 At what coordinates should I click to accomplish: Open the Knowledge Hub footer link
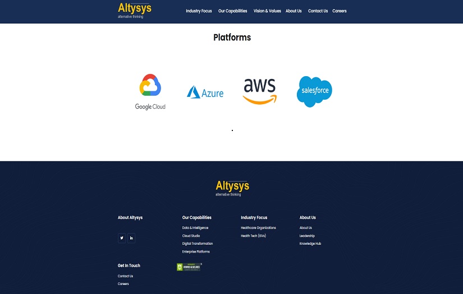[310, 244]
